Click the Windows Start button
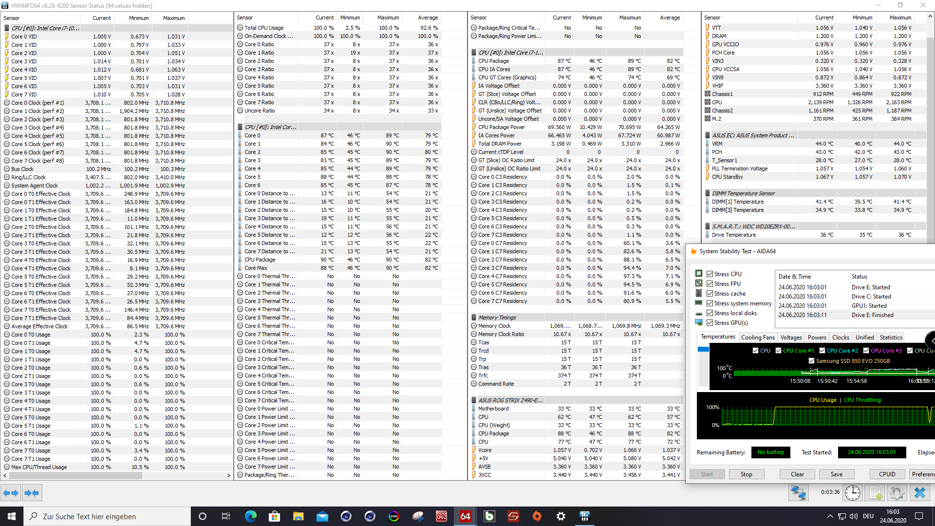935x526 pixels. [12, 516]
